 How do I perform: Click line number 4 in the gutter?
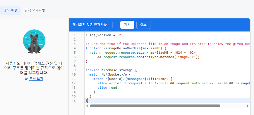pos(75,48)
